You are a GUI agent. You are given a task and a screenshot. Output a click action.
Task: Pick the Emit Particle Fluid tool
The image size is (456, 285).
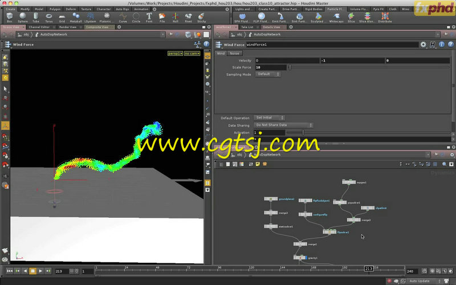280,17
